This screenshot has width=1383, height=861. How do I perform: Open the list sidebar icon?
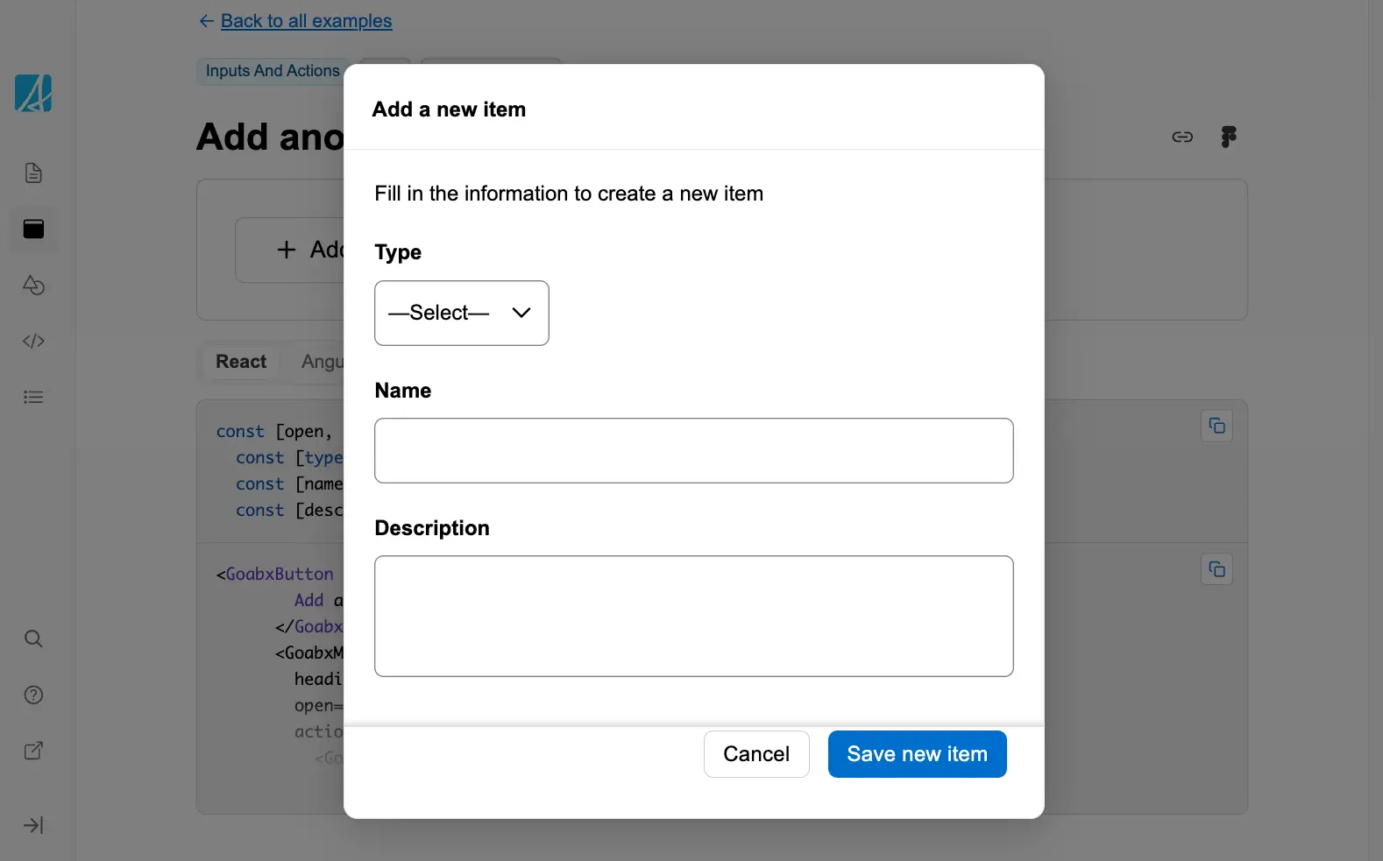click(x=33, y=397)
